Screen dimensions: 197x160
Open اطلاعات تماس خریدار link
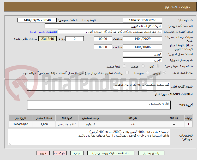tap(43, 32)
